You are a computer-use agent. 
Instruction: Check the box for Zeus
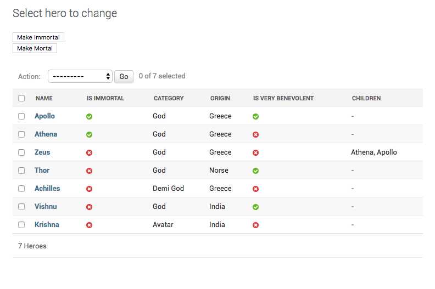(x=21, y=152)
